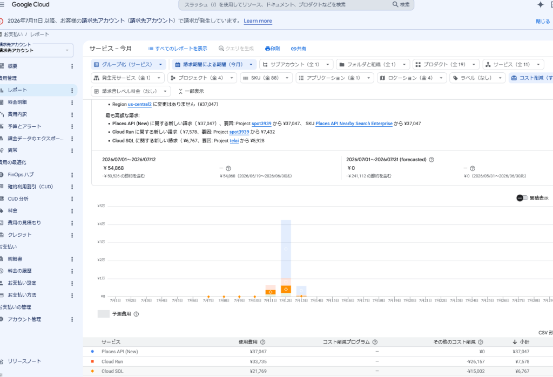Click help icon beside コスト削減プログラム column
The width and height of the screenshot is (553, 377).
tap(375, 342)
